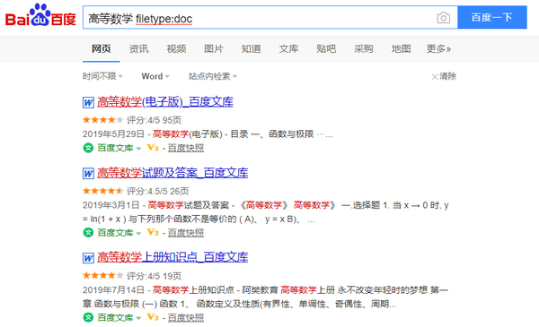Screen dimensions: 539x327
Task: Click the X icon next to 清除
Action: point(435,76)
